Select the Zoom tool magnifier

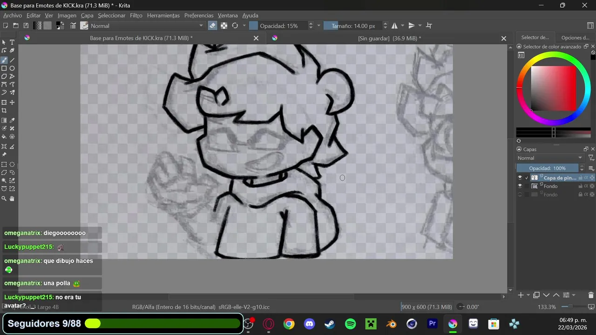(x=4, y=199)
